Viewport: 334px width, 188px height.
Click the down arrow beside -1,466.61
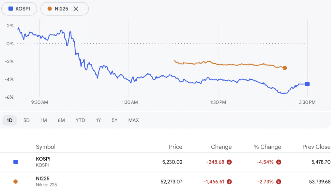229,181
